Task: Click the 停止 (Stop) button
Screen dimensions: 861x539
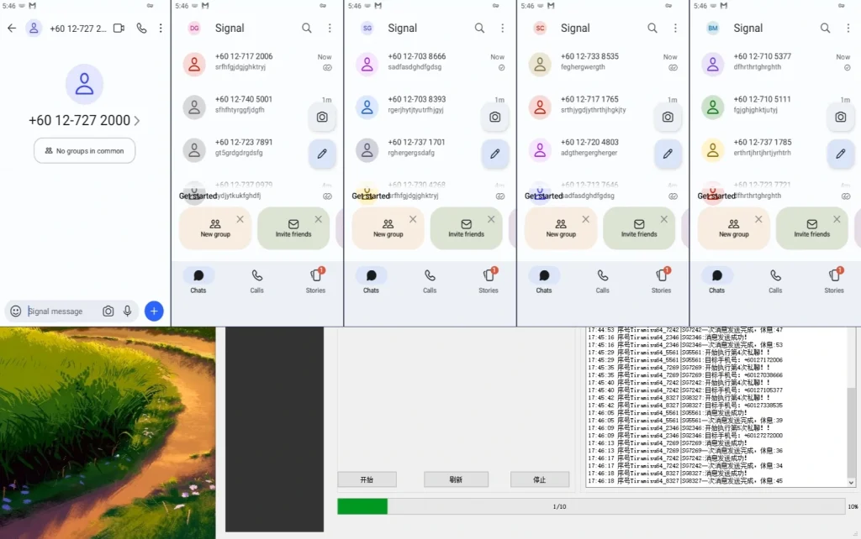Action: [540, 479]
